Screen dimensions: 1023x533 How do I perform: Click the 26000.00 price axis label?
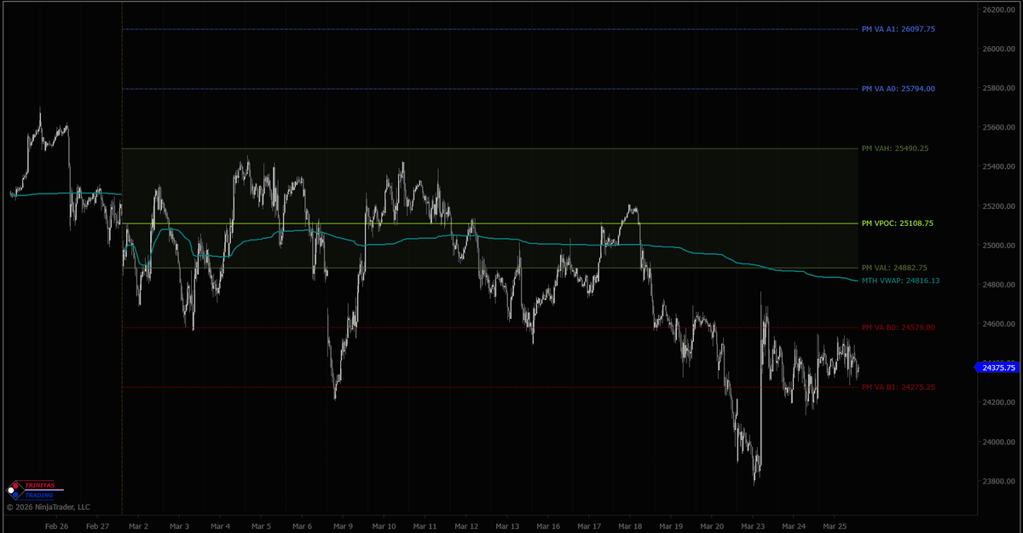pyautogui.click(x=998, y=49)
